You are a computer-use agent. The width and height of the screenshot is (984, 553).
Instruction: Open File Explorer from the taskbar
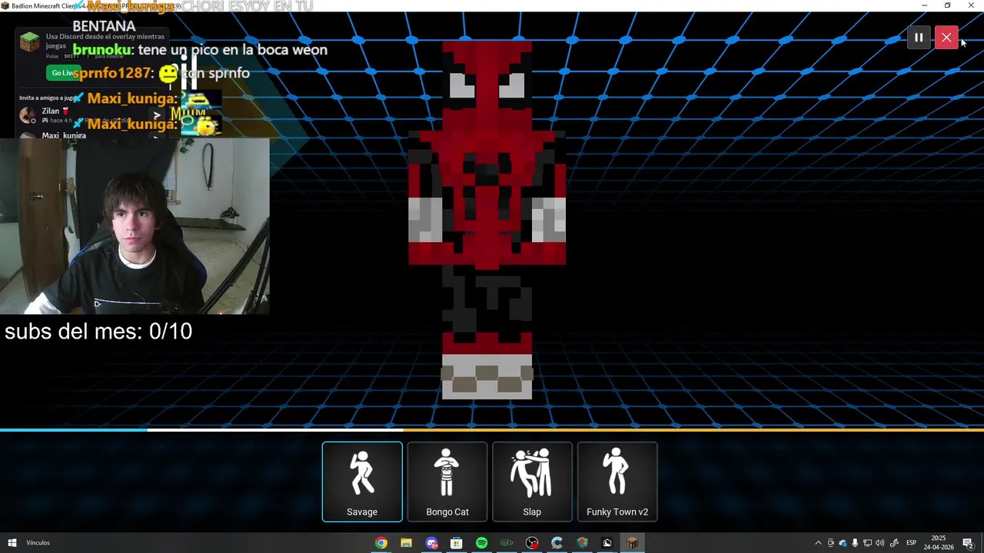pos(406,543)
